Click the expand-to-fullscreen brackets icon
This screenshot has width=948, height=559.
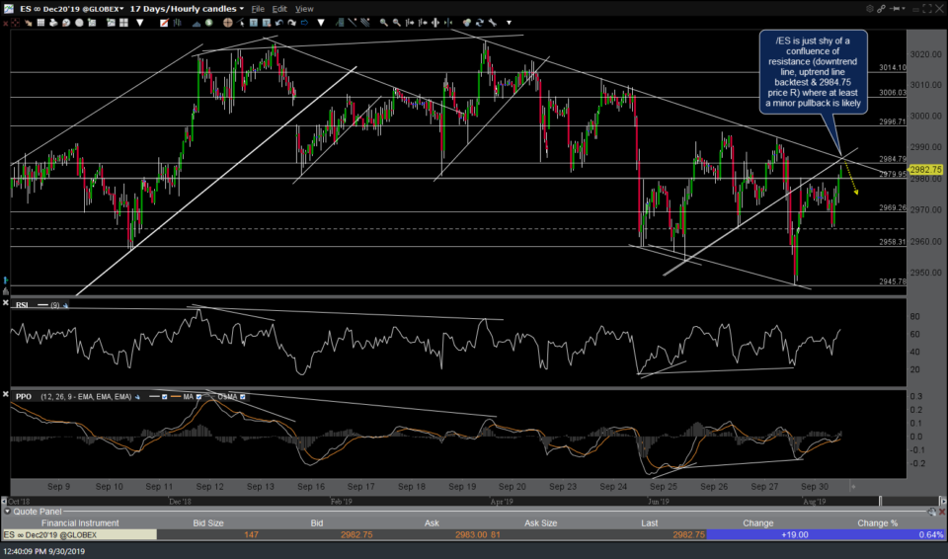click(x=927, y=9)
